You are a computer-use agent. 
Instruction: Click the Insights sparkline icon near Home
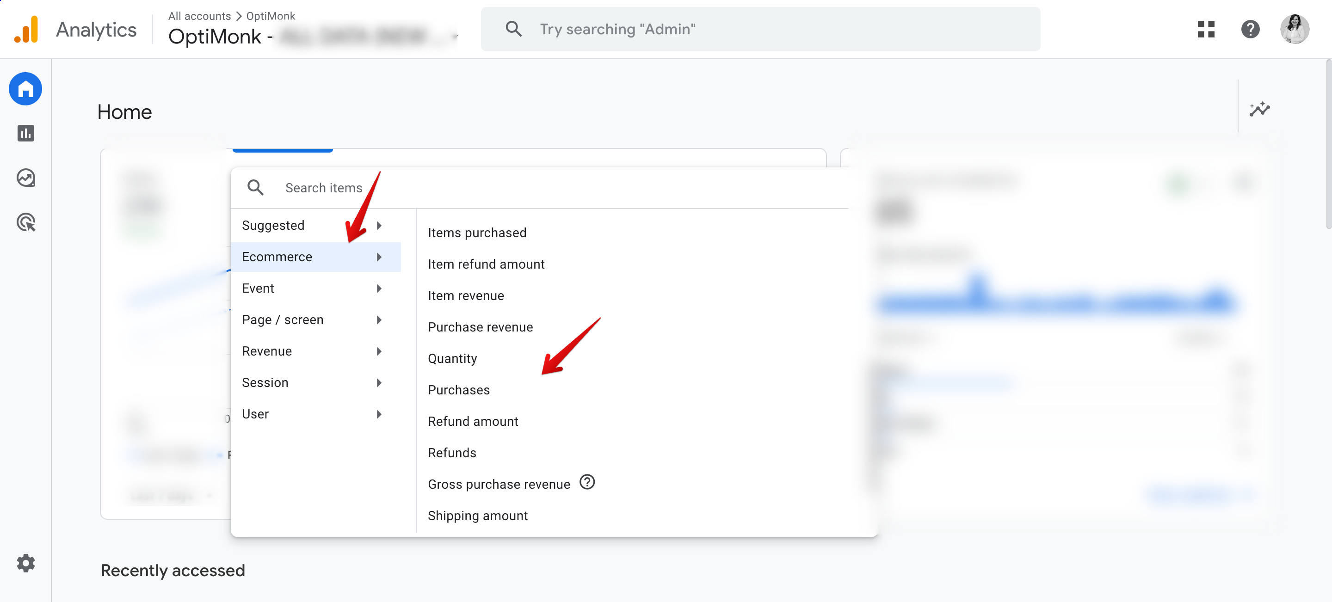tap(1260, 109)
